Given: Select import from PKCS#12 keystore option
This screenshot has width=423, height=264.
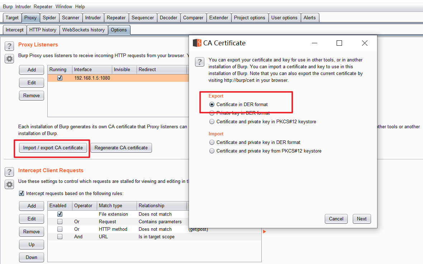Looking at the screenshot, I should (x=212, y=151).
